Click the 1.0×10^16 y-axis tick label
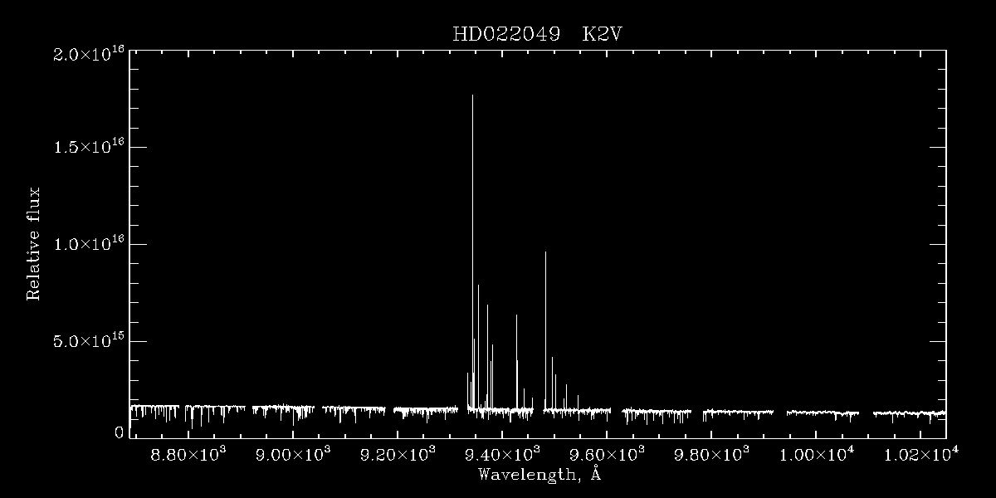The image size is (996, 498). click(x=89, y=243)
